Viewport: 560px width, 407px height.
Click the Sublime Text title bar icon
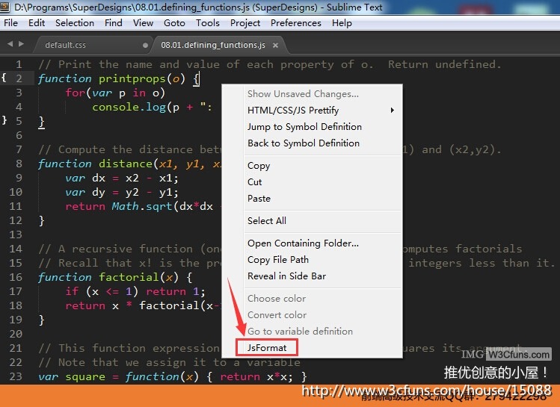(5, 7)
